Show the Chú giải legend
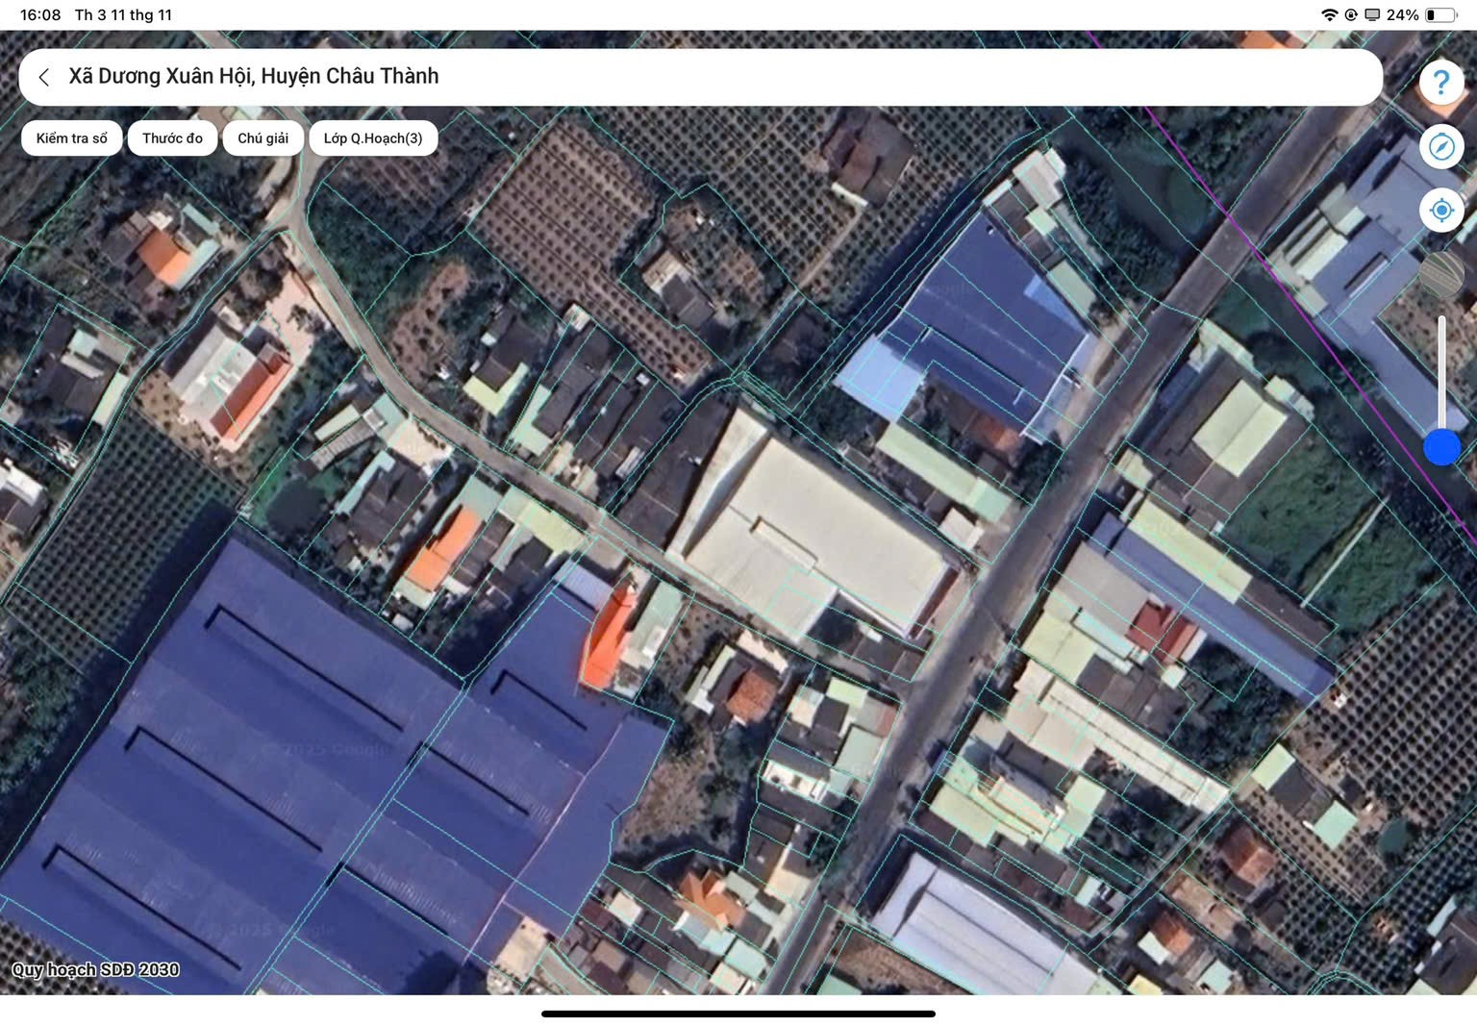 pos(263,138)
